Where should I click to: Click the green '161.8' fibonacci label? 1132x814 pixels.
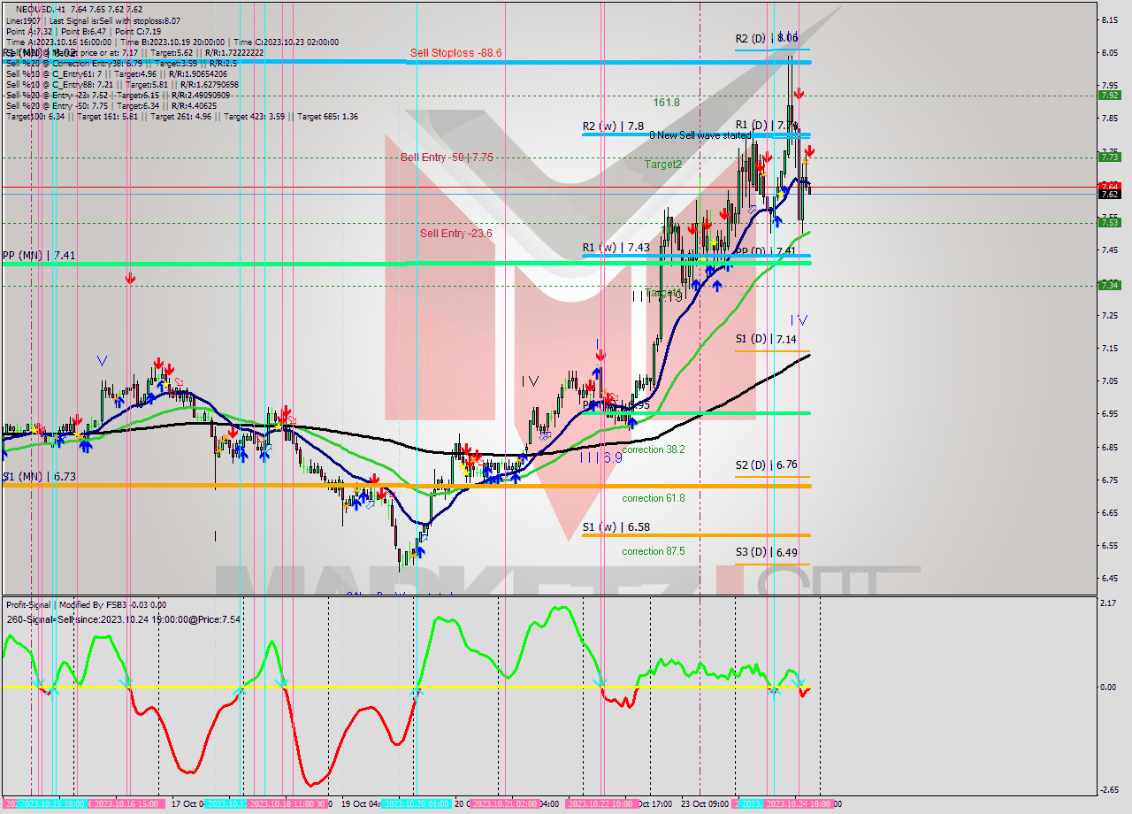coord(666,103)
